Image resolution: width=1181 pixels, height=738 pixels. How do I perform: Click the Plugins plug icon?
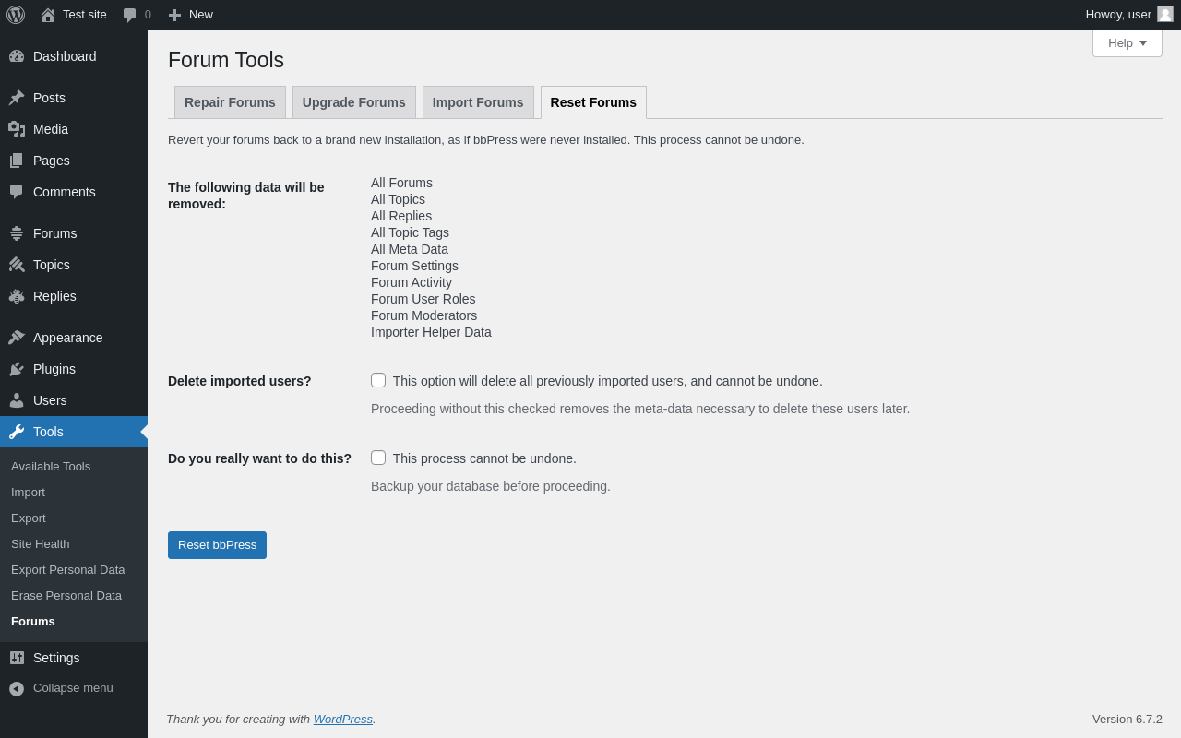pos(17,369)
